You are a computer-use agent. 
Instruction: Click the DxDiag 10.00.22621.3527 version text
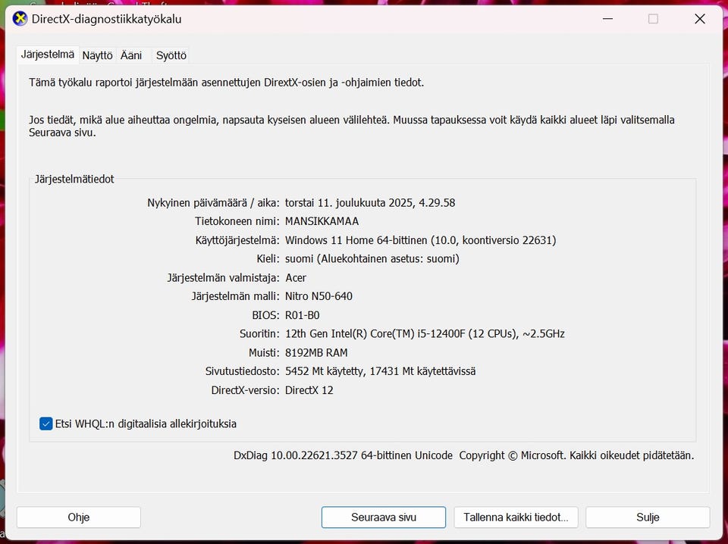(x=343, y=455)
